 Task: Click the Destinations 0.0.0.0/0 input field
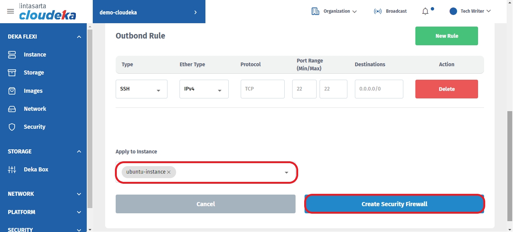click(x=379, y=89)
